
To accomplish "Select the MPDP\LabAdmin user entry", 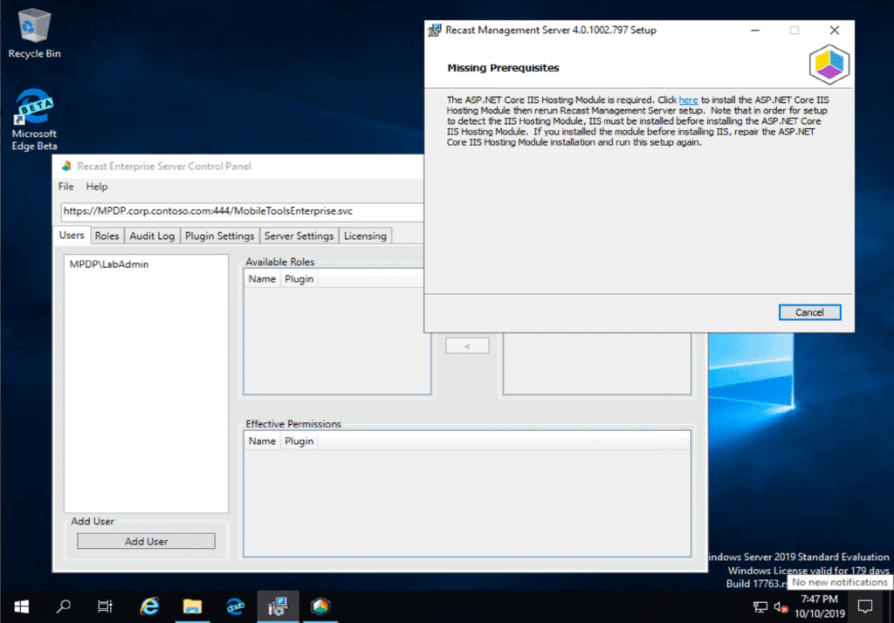I will (x=109, y=264).
